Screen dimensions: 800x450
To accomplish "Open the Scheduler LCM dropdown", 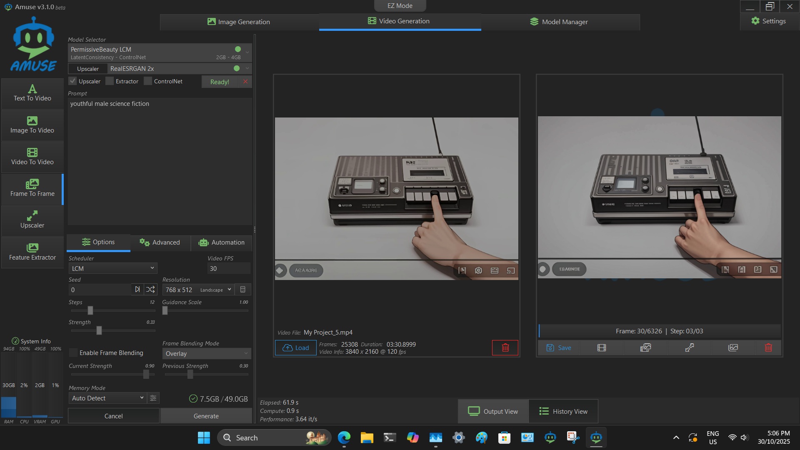I will pyautogui.click(x=112, y=268).
